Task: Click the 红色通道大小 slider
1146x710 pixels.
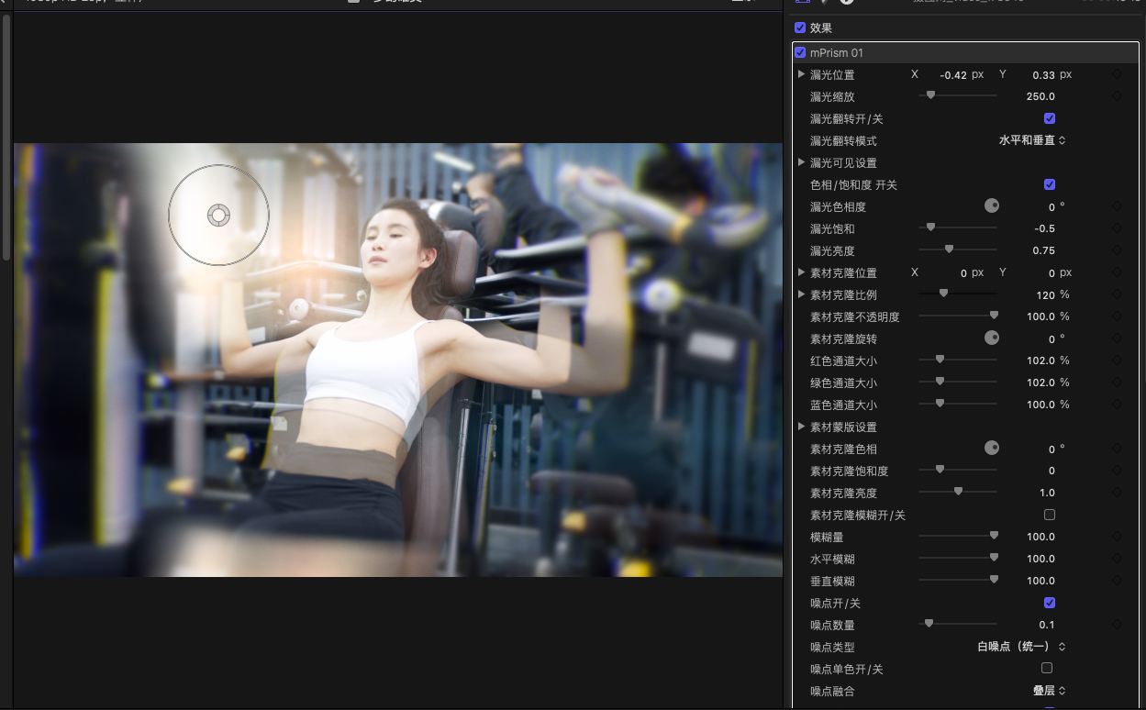Action: tap(958, 360)
